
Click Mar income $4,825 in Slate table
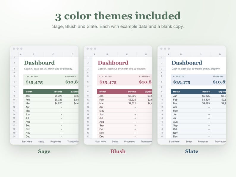click(206, 103)
